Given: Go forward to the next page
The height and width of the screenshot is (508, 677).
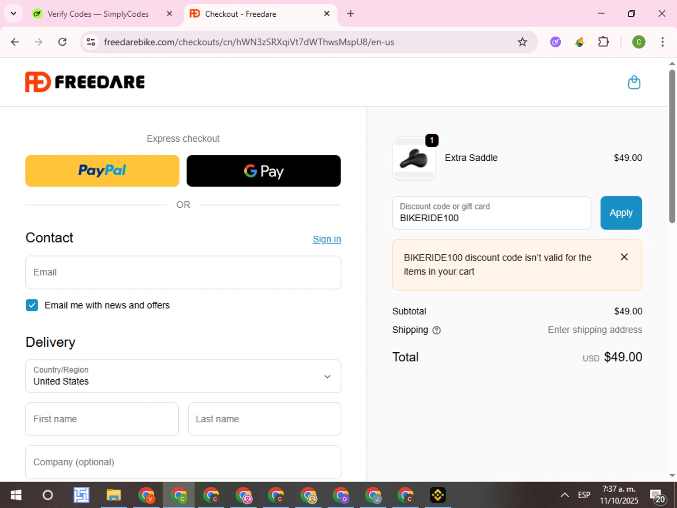Looking at the screenshot, I should point(39,42).
